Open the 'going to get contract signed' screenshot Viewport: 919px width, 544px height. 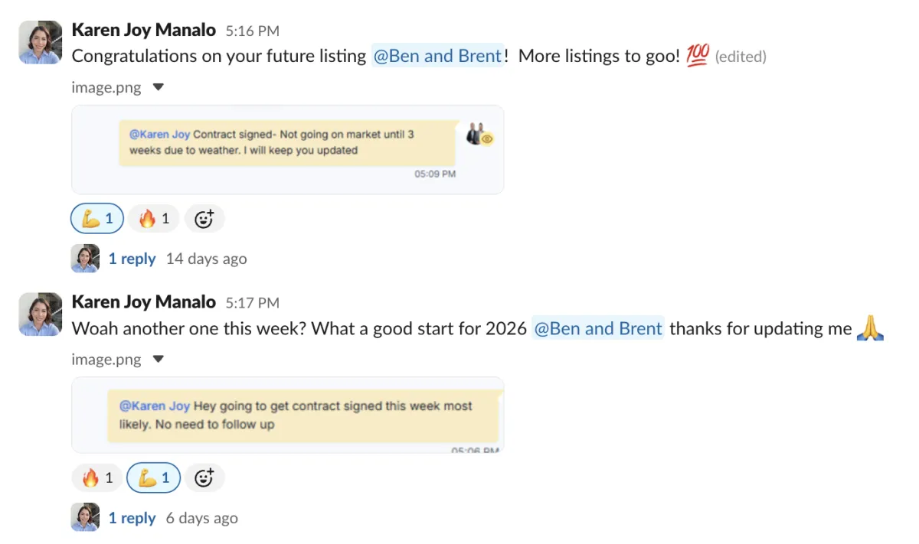(287, 415)
